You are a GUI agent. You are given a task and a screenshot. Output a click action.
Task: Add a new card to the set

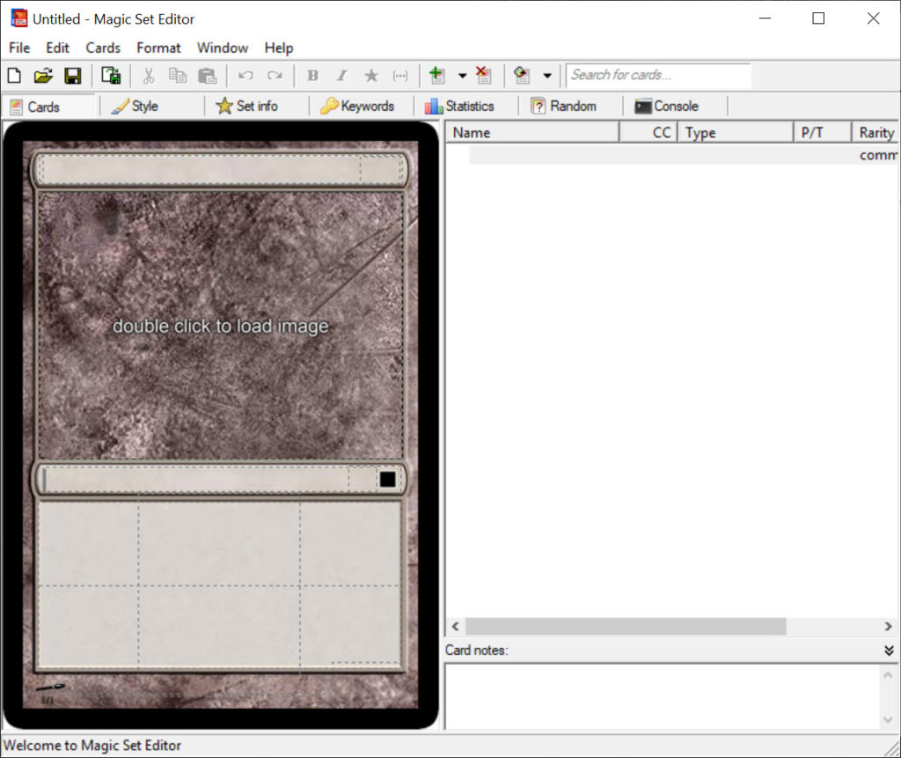[x=437, y=76]
